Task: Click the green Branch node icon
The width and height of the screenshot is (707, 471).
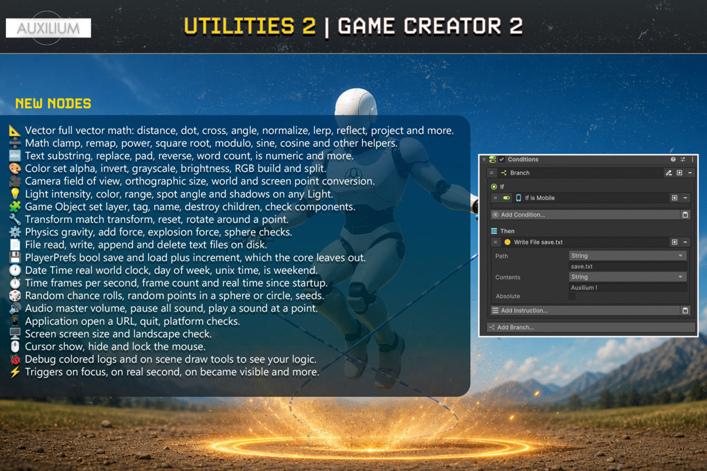Action: tap(504, 173)
